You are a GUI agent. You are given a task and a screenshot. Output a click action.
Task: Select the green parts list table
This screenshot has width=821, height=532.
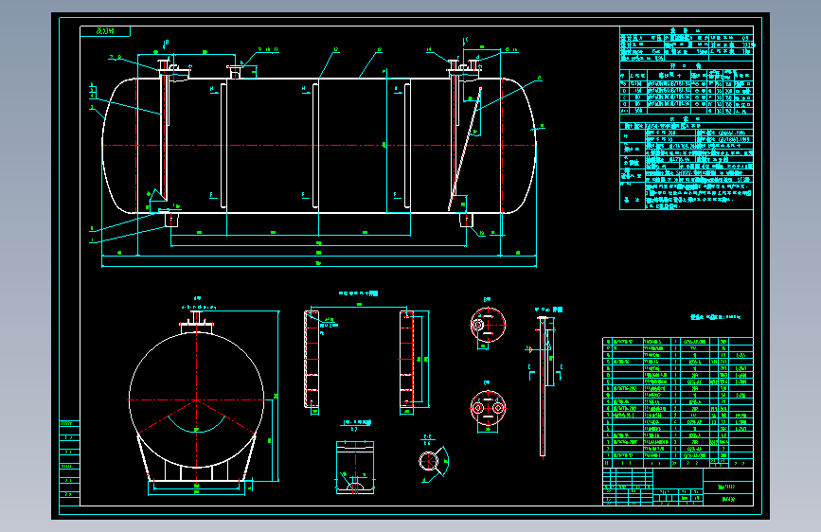coord(677,402)
